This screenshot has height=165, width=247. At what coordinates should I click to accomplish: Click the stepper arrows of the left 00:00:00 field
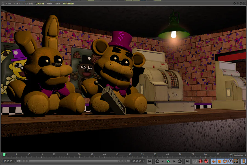coord(15,161)
